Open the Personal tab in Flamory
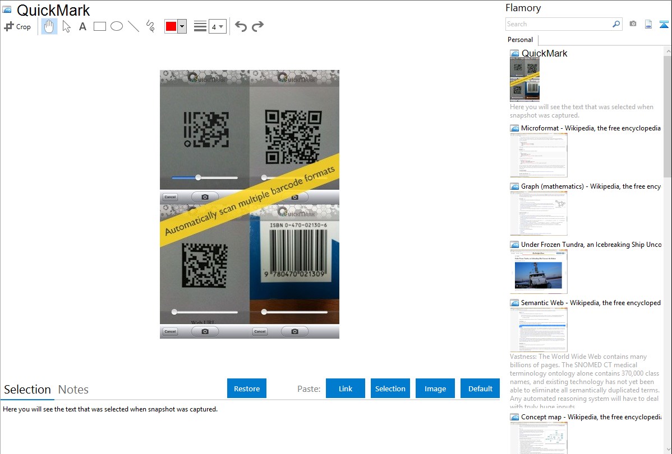The image size is (672, 454). [521, 40]
